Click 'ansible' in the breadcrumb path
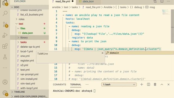 click(x=56, y=7)
